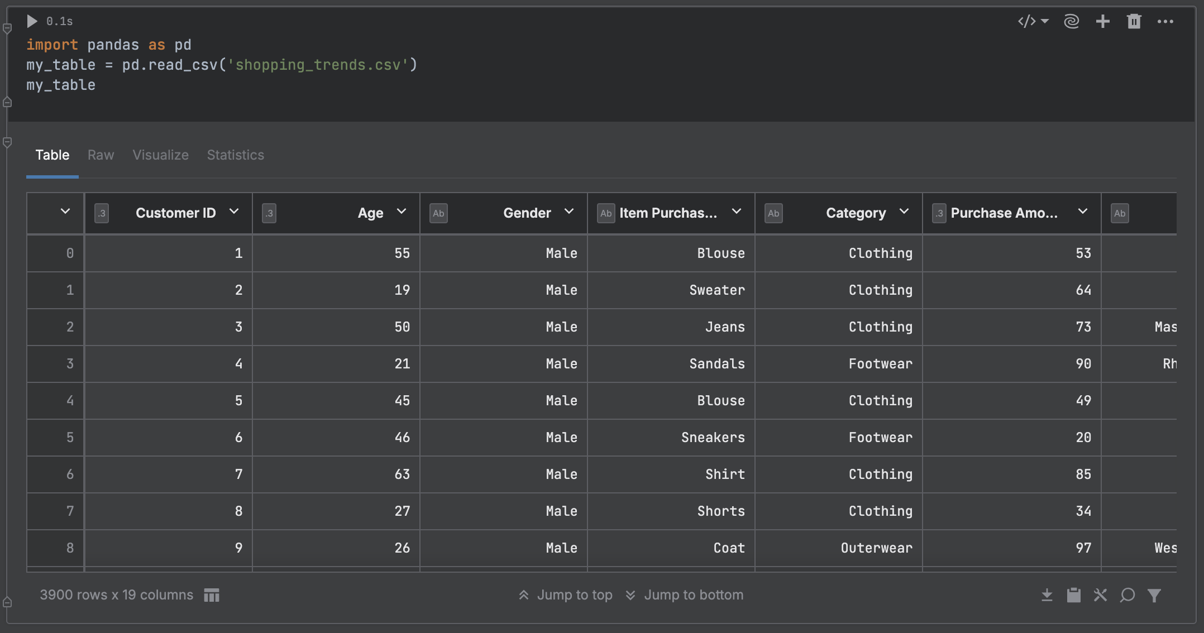Open the cell more options menu
Image resolution: width=1204 pixels, height=633 pixels.
[x=1165, y=21]
